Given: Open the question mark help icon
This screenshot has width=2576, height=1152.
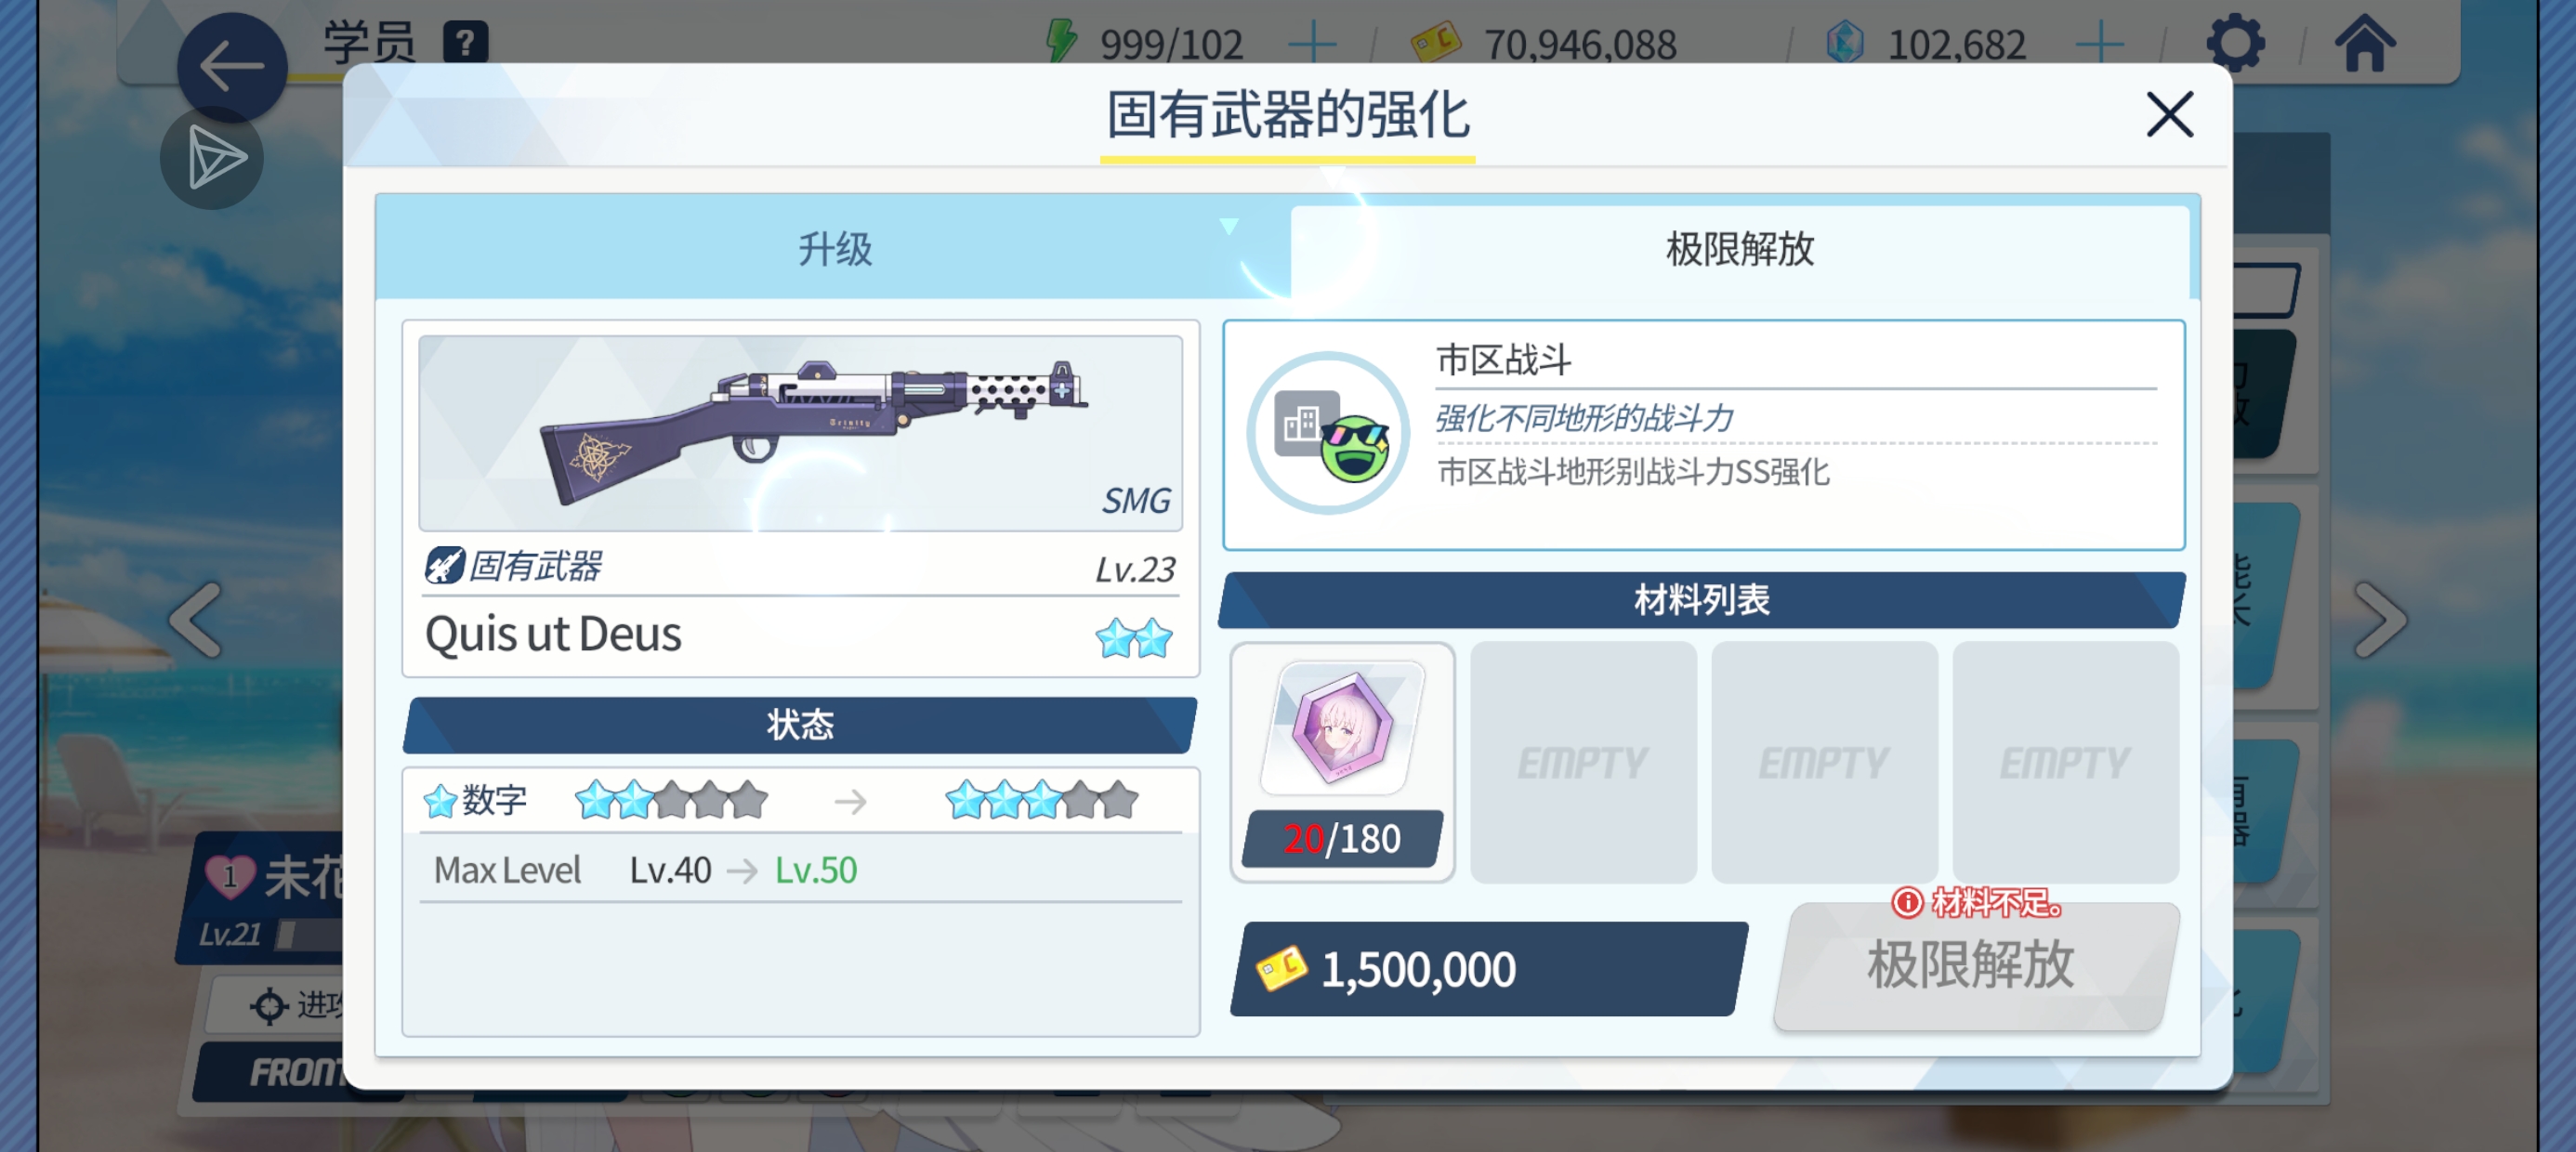Looking at the screenshot, I should click(x=465, y=43).
